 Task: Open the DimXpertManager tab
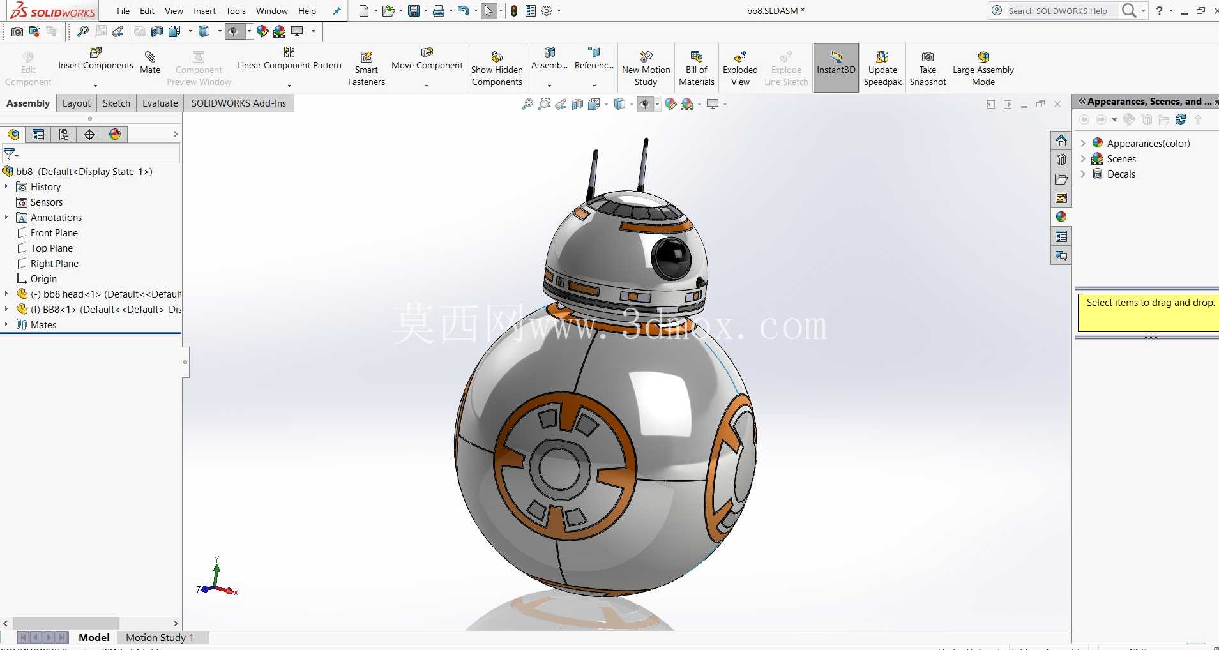pos(89,135)
